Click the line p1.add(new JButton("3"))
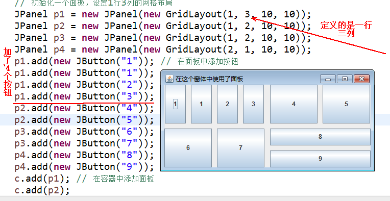 (x=85, y=96)
